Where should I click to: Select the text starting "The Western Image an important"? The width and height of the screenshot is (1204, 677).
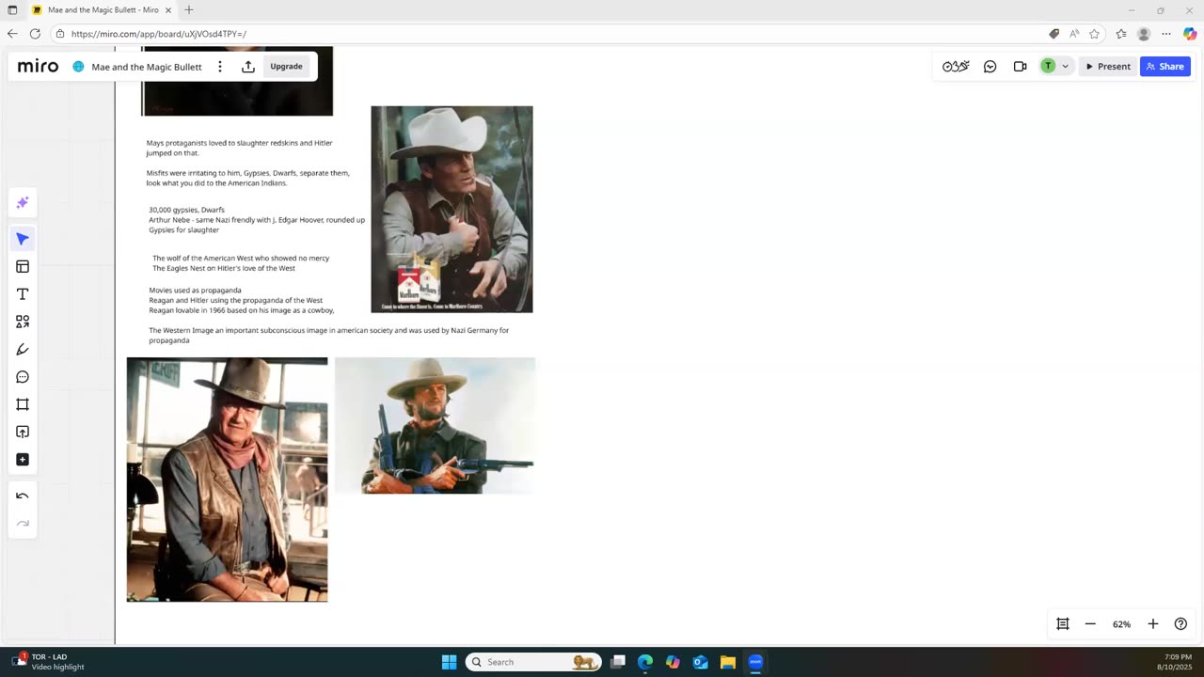pyautogui.click(x=328, y=336)
